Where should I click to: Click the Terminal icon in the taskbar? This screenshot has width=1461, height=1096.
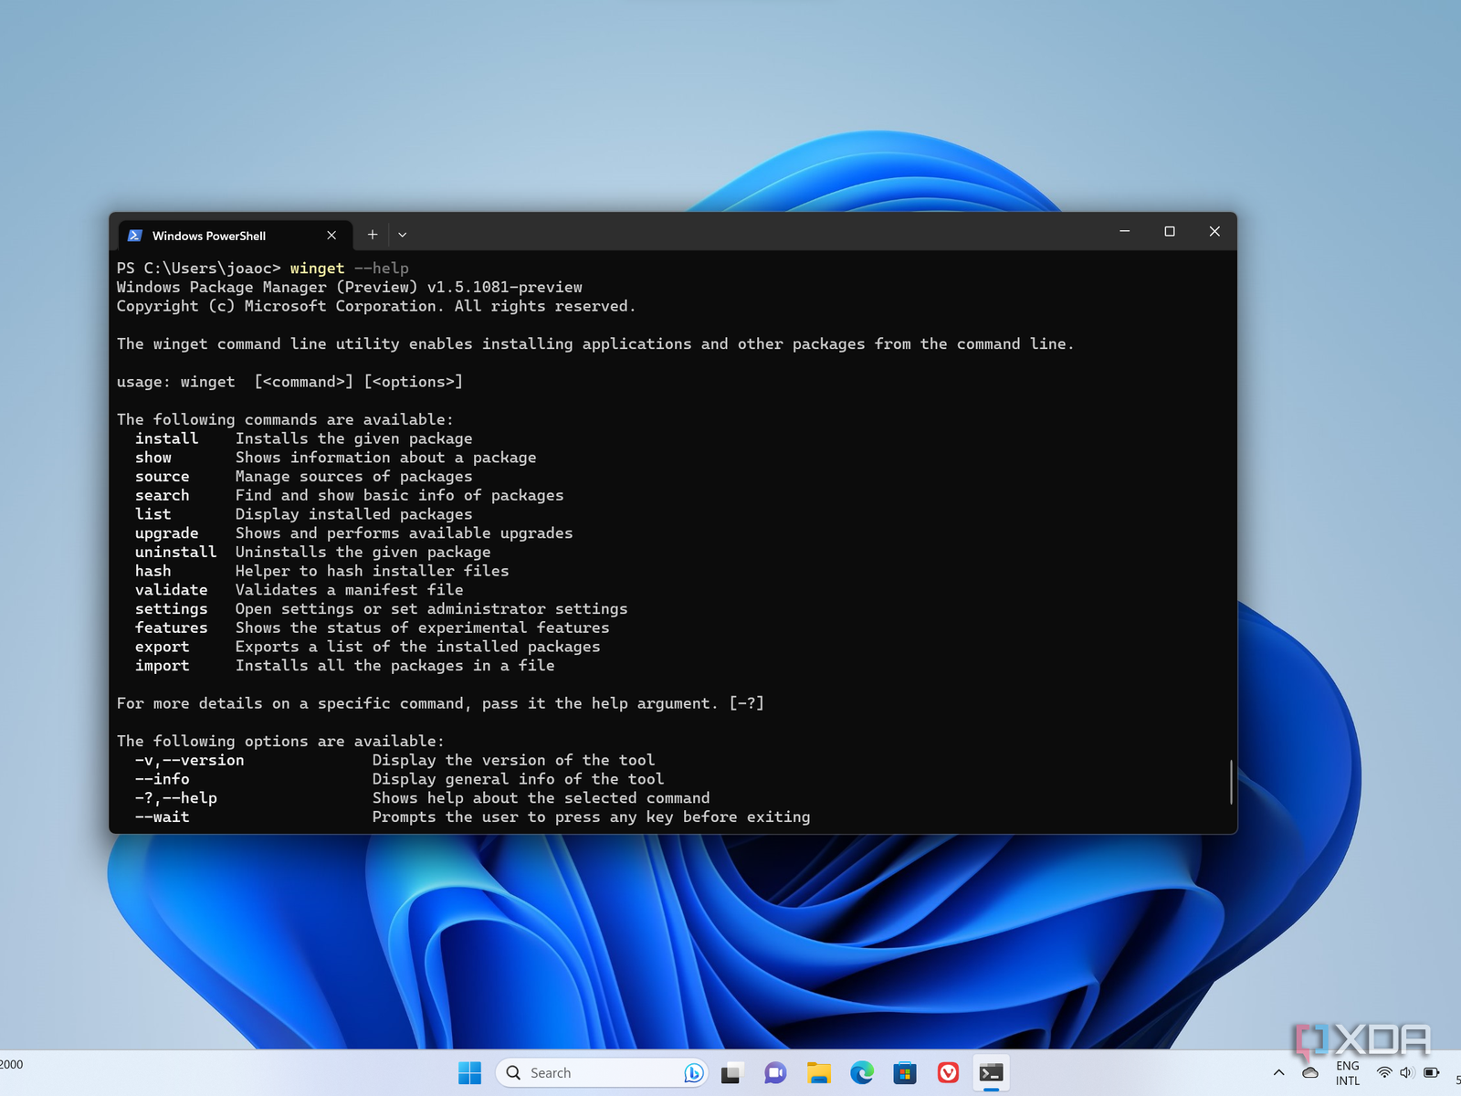pos(991,1073)
